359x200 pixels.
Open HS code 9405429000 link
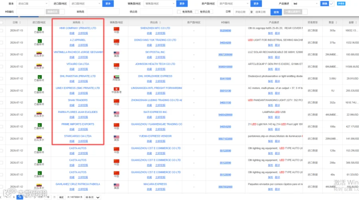click(225, 115)
